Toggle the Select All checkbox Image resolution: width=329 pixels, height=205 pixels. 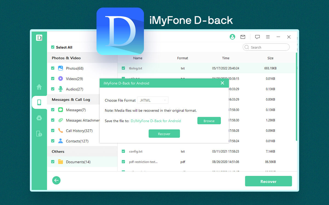pos(53,47)
